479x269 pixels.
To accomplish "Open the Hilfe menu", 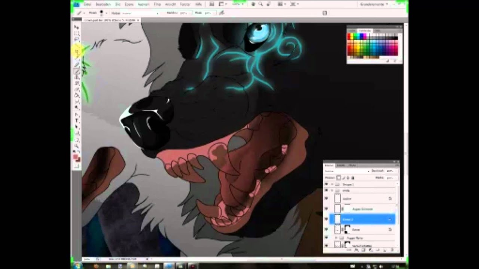I will pos(198,4).
